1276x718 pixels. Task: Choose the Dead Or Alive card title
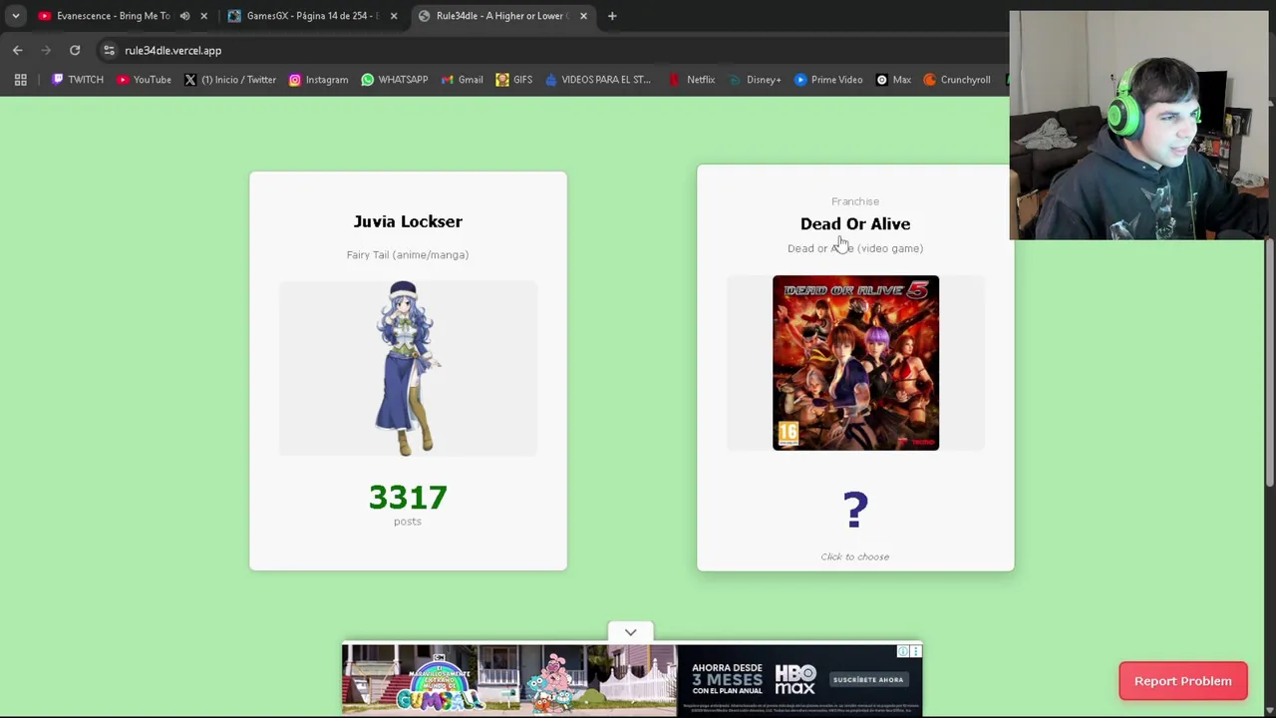coord(855,223)
